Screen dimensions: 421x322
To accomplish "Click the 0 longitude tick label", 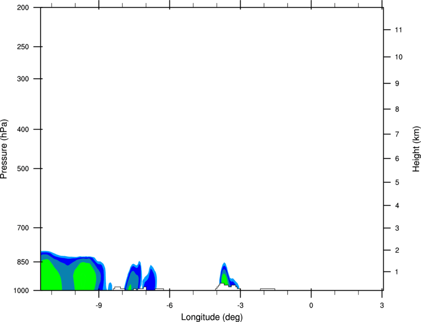I will (311, 306).
